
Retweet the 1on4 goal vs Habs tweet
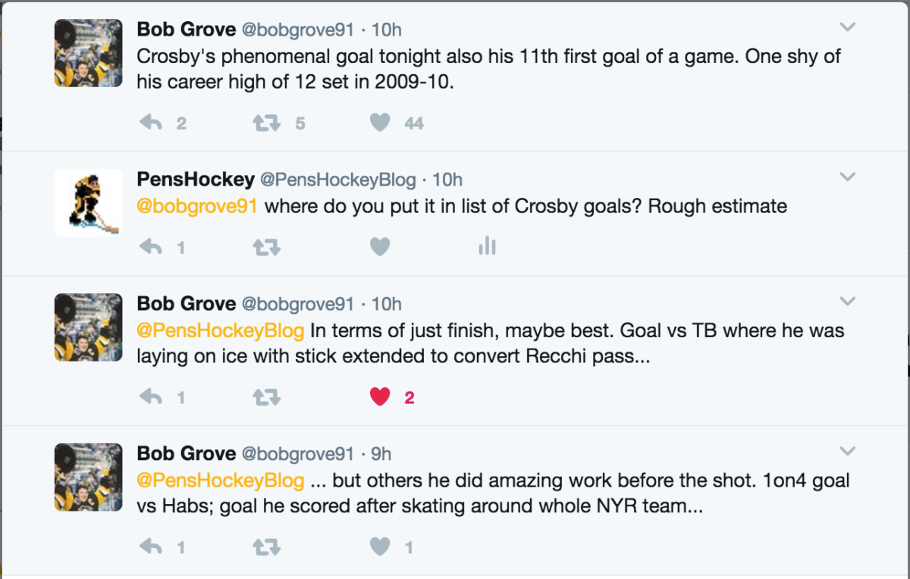[266, 546]
